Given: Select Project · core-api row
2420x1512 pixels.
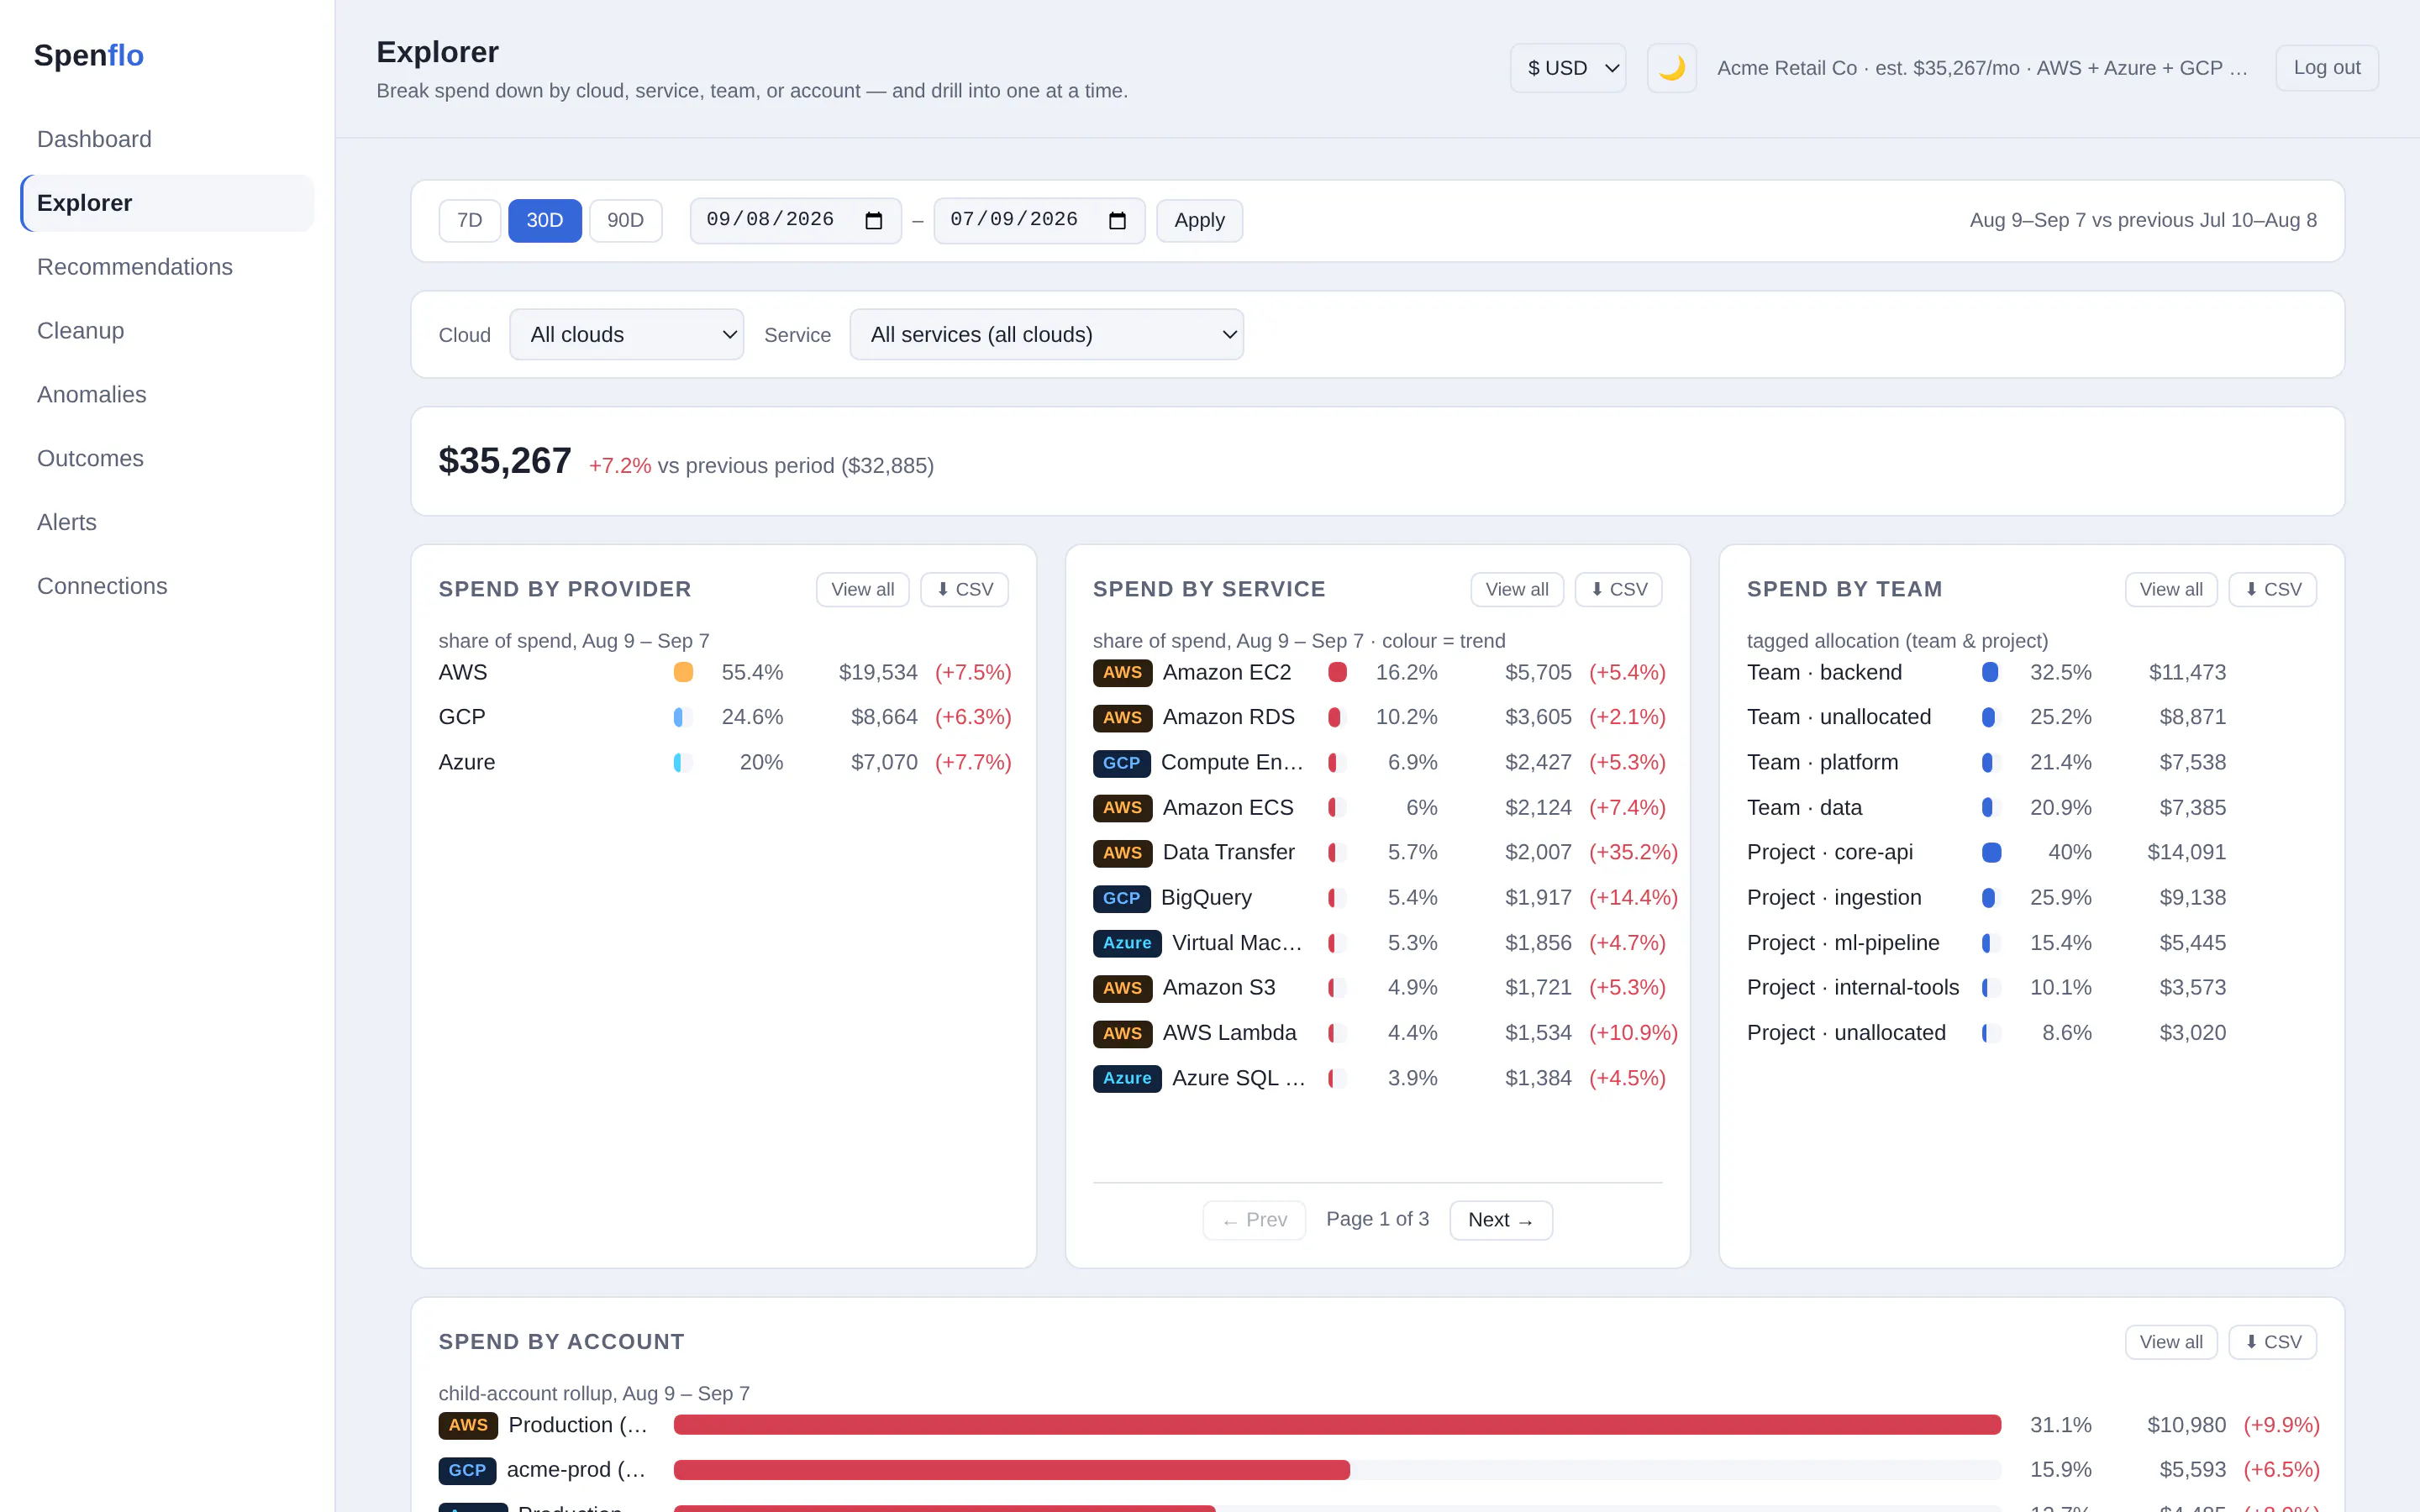Looking at the screenshot, I should (1986, 853).
